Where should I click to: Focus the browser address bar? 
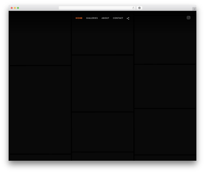96,8
